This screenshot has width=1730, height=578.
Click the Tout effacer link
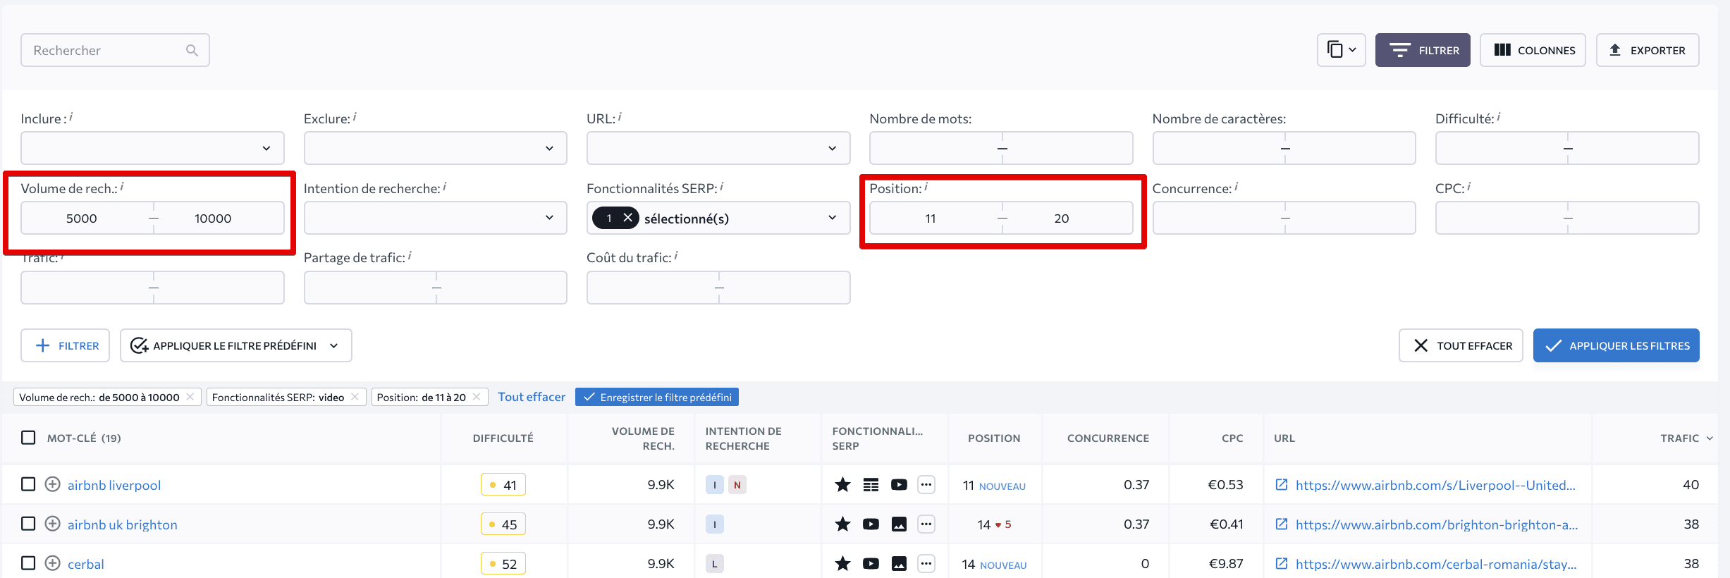point(532,397)
